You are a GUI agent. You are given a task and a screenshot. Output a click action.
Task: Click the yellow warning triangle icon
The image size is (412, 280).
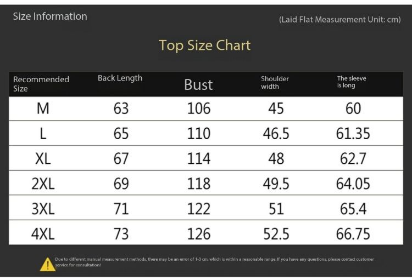[x=48, y=264]
